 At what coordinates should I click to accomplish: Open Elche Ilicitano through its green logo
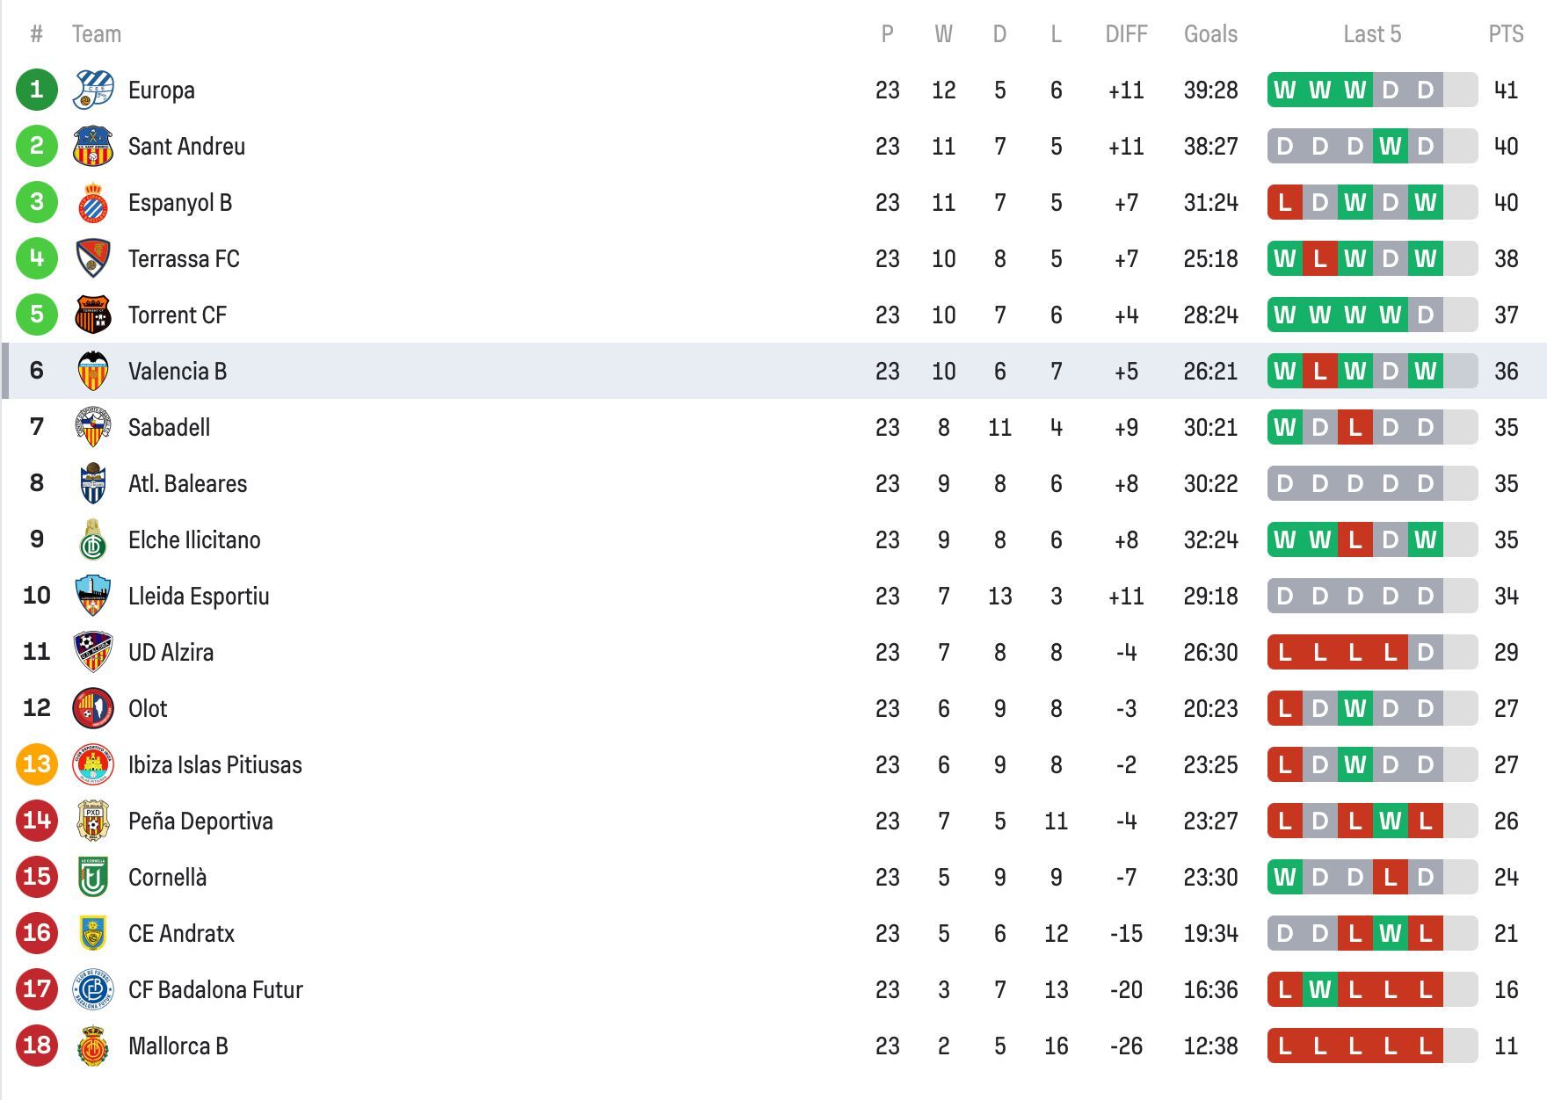[x=94, y=539]
